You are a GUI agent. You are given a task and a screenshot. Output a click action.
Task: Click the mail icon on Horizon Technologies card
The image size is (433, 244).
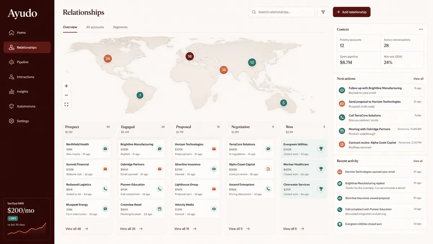point(214,149)
